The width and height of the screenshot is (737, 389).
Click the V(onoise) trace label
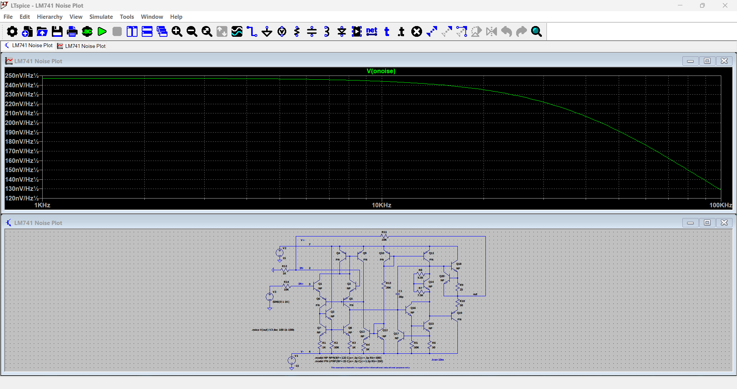coord(381,71)
